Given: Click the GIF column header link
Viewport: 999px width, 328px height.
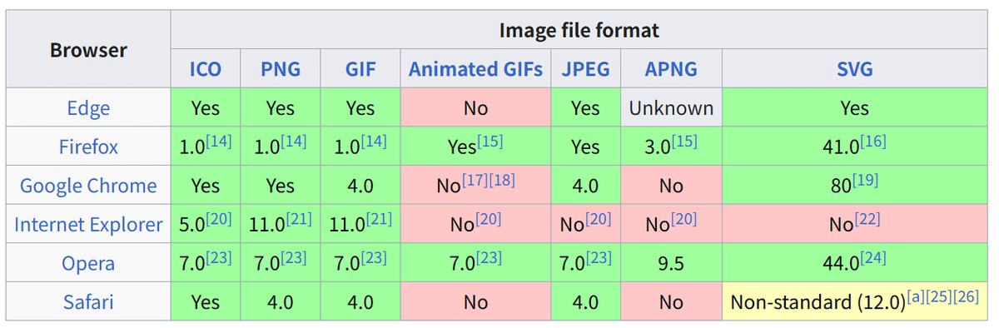Looking at the screenshot, I should [360, 69].
